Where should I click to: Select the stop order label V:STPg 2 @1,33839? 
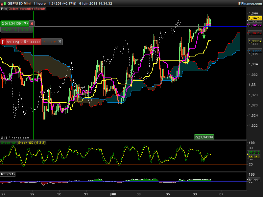23,42
